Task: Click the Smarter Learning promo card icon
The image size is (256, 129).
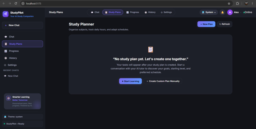Action: pyautogui.click(x=9, y=98)
